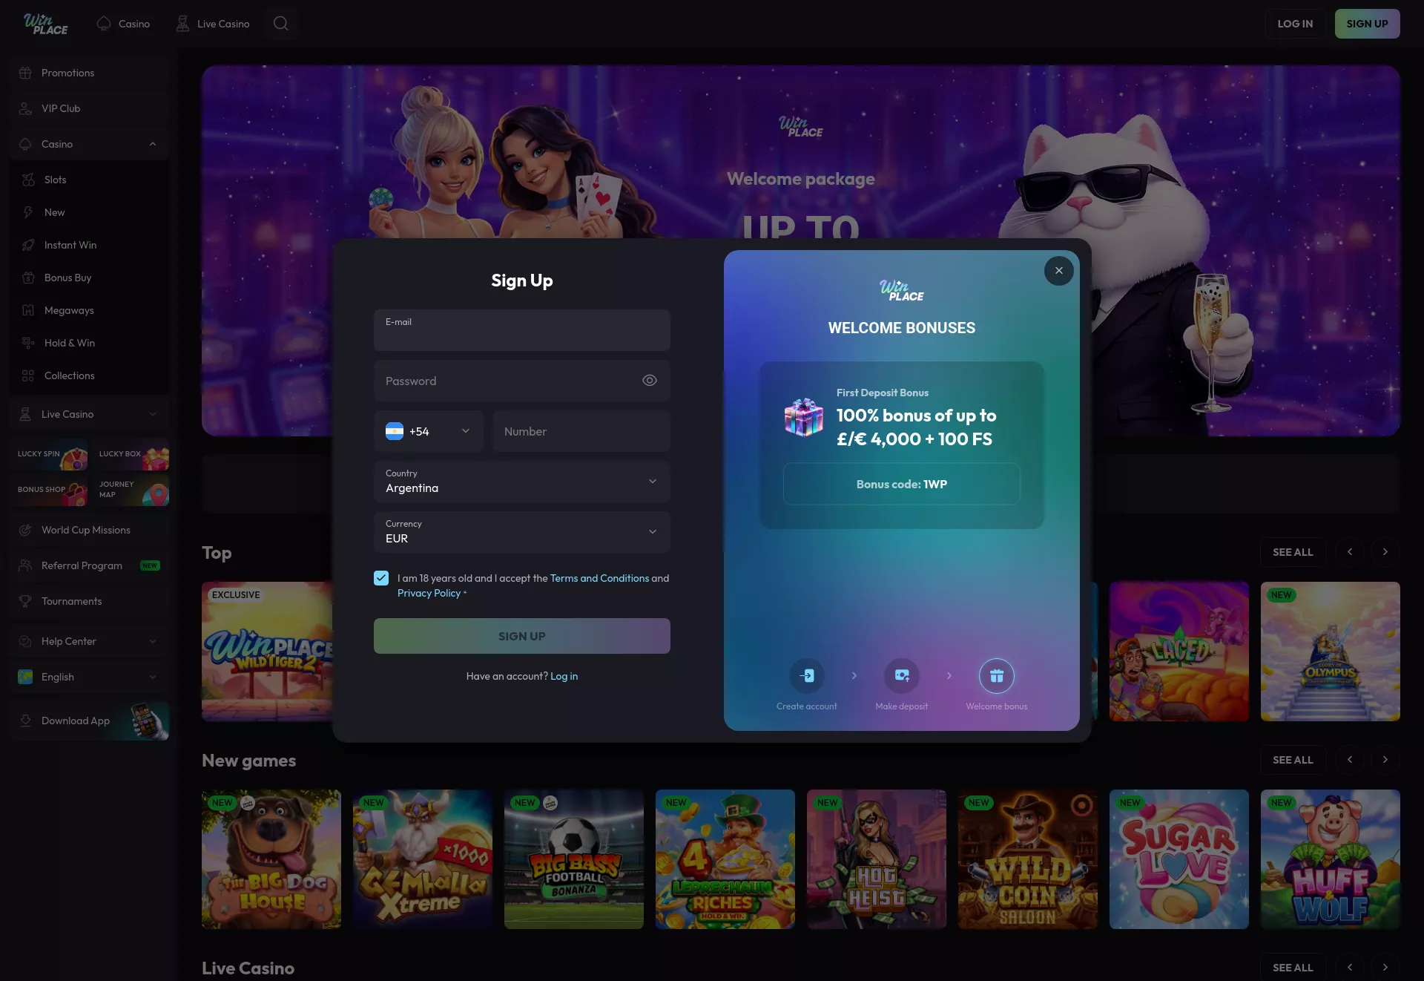Image resolution: width=1424 pixels, height=981 pixels.
Task: Click SEE ALL for Top games
Action: (1293, 552)
